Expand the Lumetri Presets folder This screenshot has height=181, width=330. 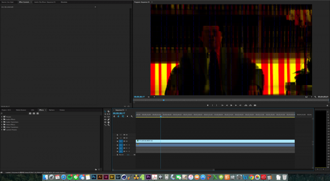tap(2, 130)
